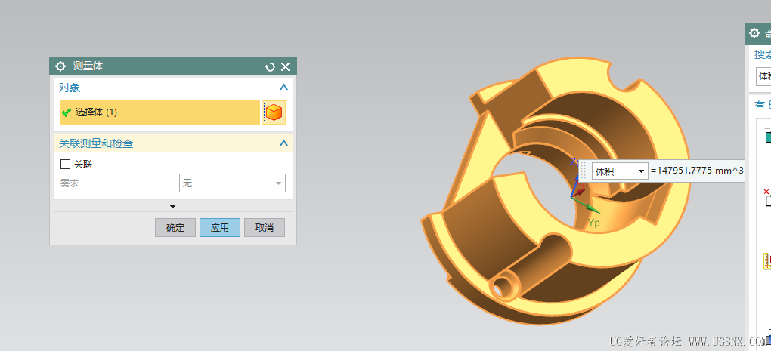
Task: Click the orange cube select-body icon
Action: [x=274, y=112]
